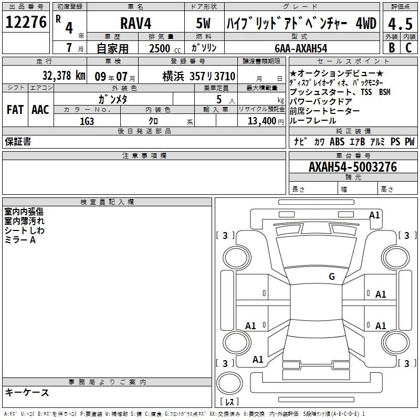
Task: Click the inspector note 室内薄汚れ
Action: 24,221
